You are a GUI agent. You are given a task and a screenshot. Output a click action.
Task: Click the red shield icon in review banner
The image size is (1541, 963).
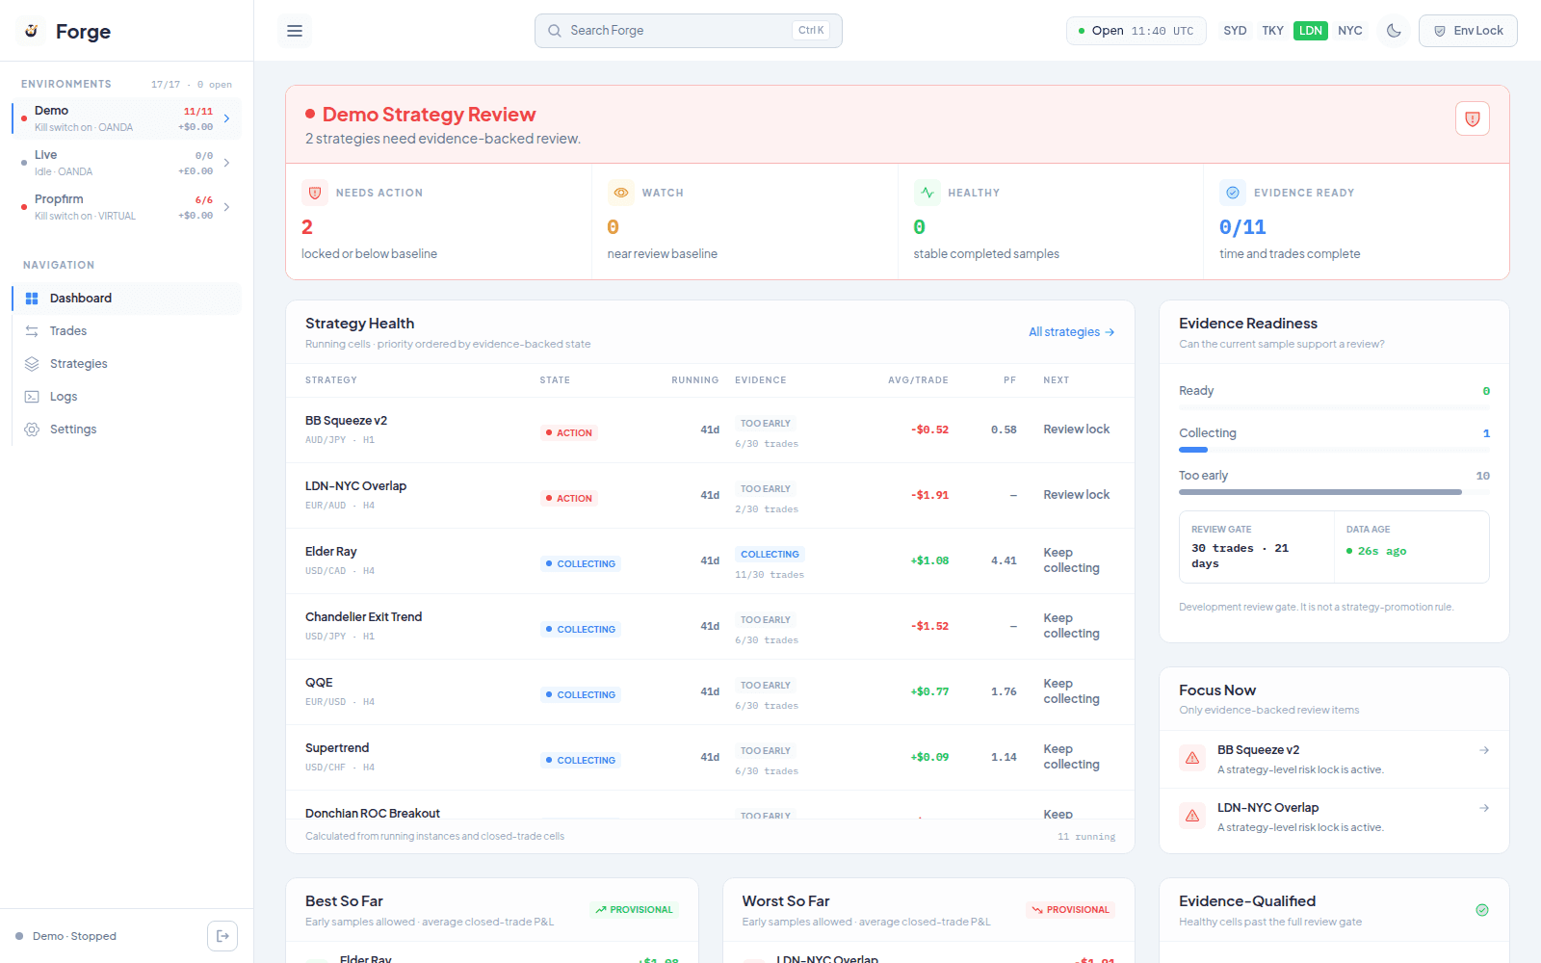(x=1473, y=118)
